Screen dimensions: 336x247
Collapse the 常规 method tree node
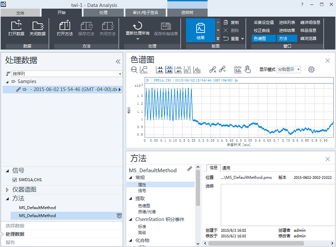coord(131,178)
